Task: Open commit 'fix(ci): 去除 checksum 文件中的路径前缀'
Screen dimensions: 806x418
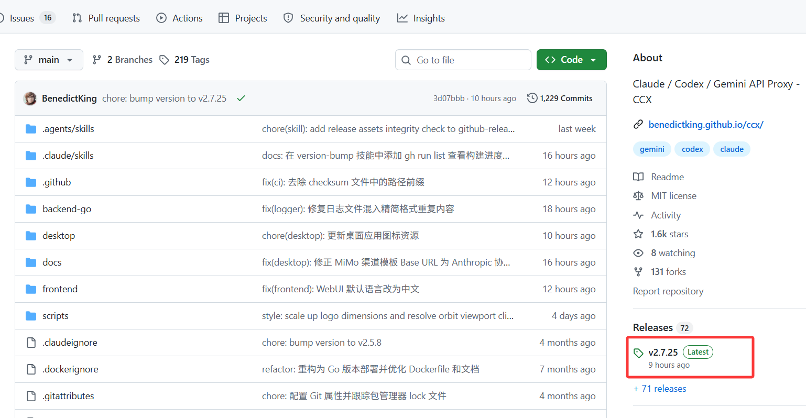Action: click(x=343, y=182)
